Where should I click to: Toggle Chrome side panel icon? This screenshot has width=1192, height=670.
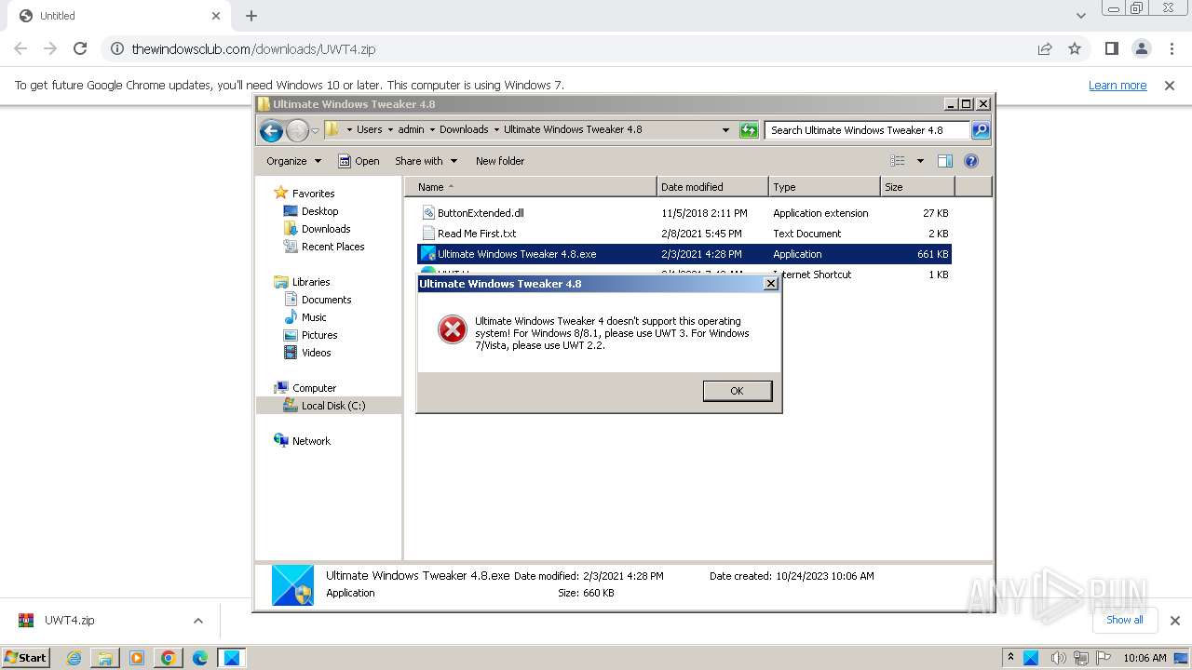point(1112,49)
